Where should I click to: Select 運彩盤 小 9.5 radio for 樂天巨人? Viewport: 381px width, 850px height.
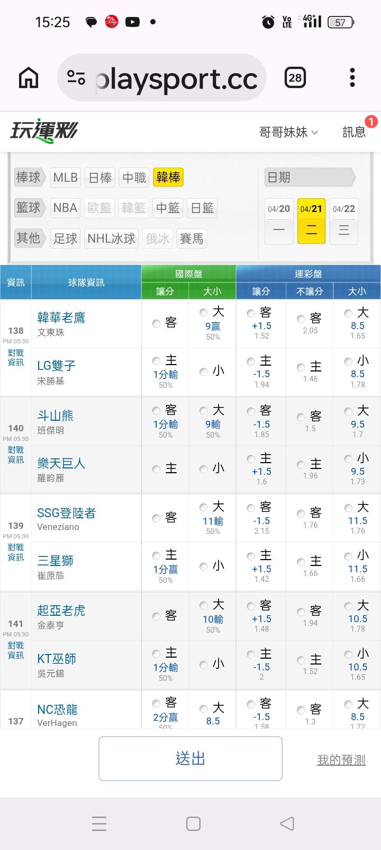click(348, 459)
